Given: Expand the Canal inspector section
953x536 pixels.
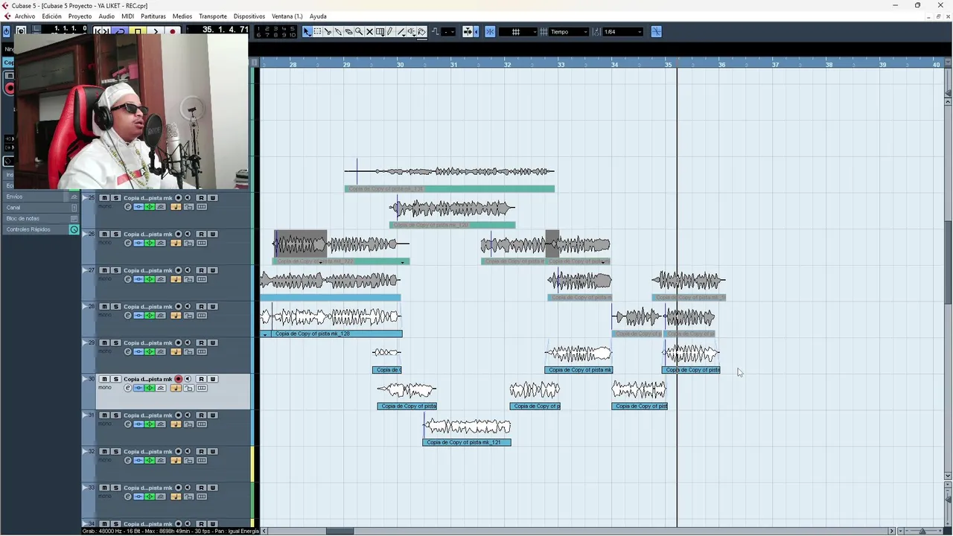Looking at the screenshot, I should [x=41, y=208].
